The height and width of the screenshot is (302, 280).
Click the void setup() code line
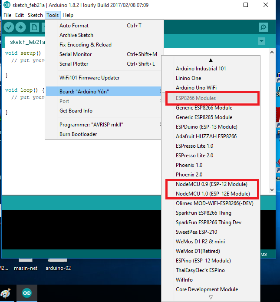coord(23,53)
